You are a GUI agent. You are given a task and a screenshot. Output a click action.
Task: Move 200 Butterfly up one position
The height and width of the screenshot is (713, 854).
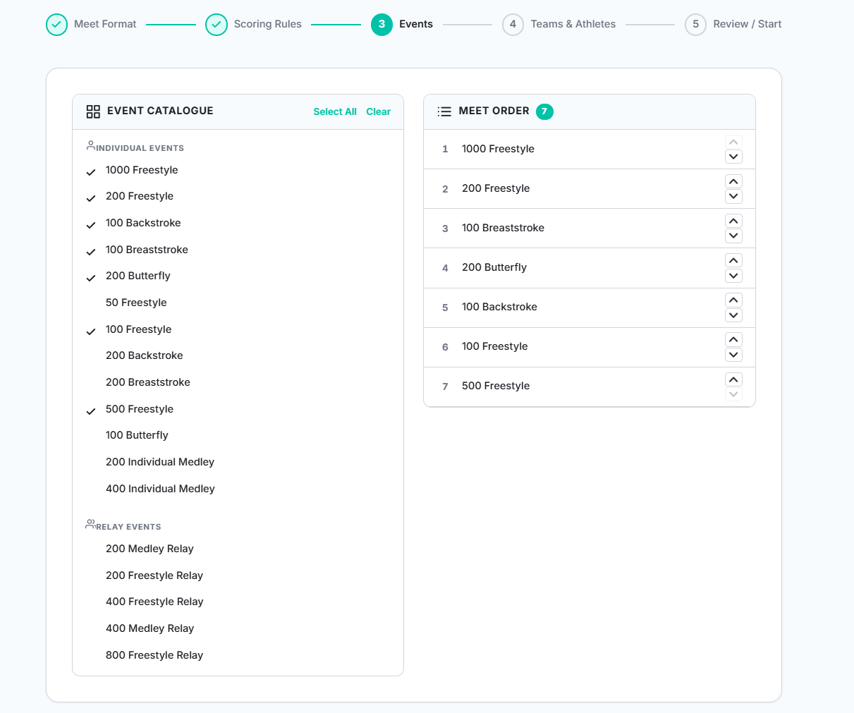[x=733, y=260]
